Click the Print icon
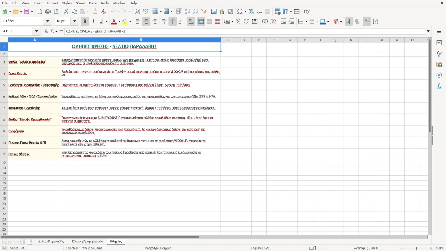 pyautogui.click(x=48, y=12)
